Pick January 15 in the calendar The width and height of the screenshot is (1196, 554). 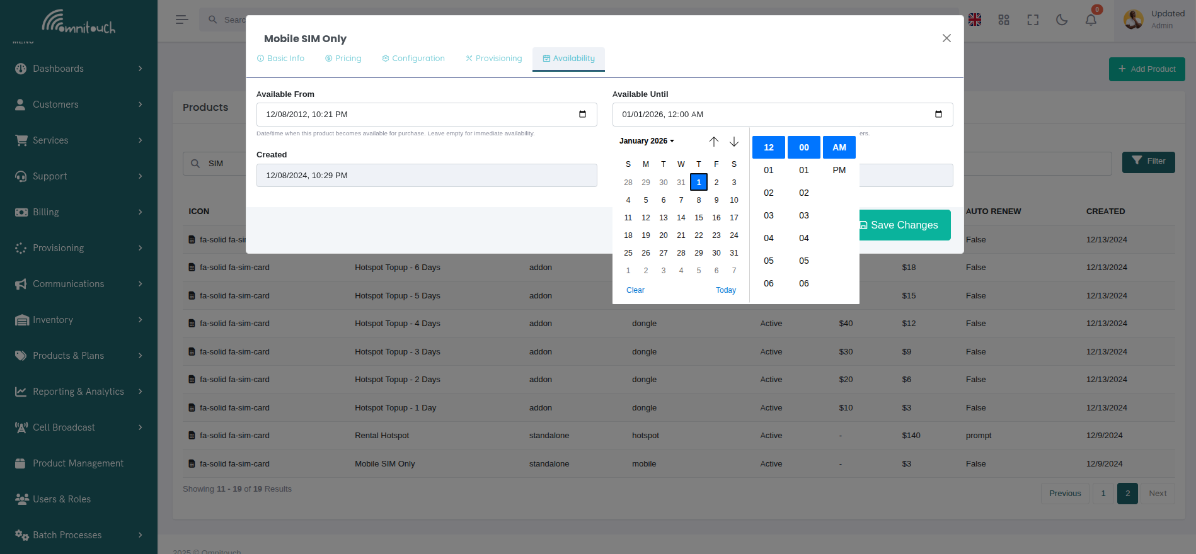(x=699, y=218)
